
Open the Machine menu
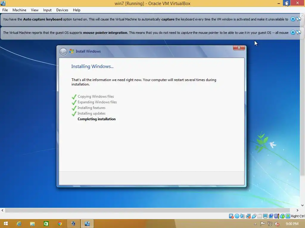19,10
